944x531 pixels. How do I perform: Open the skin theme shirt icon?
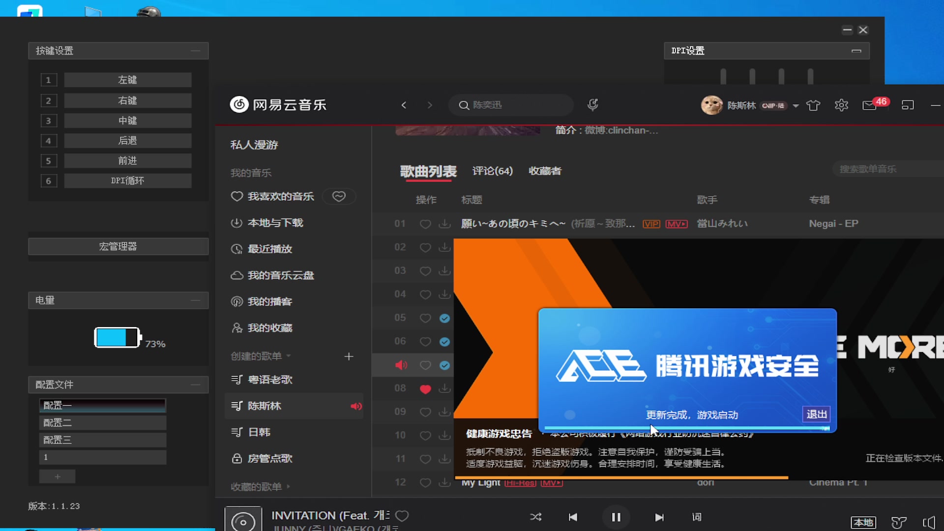[x=813, y=105]
